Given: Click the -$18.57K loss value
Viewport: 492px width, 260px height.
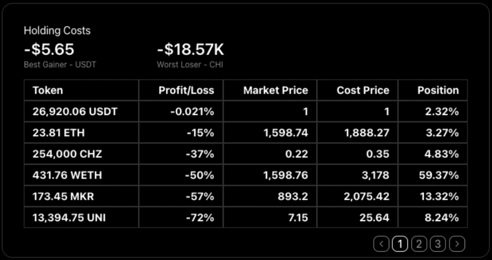Looking at the screenshot, I should click(190, 49).
